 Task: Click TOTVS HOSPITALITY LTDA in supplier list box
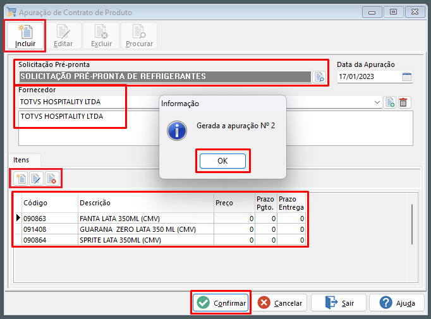[x=62, y=116]
